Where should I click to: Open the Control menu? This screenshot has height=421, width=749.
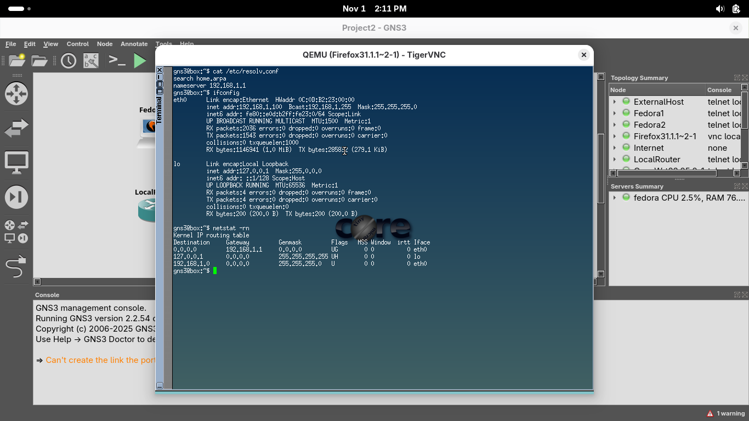pos(77,44)
